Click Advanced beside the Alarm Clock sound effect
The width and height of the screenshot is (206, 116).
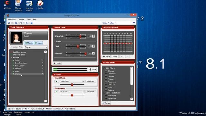[90, 82]
